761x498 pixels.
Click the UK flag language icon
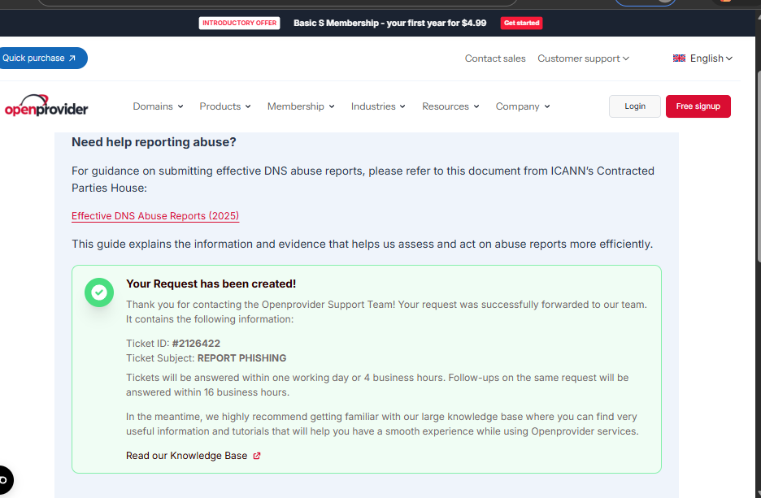click(679, 58)
